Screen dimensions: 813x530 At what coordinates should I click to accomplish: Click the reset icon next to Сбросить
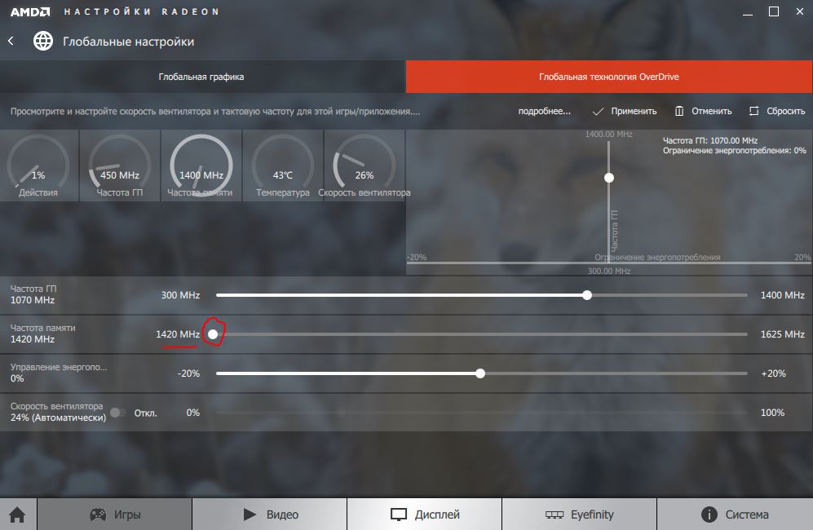pyautogui.click(x=754, y=111)
